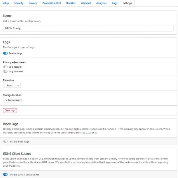Select the Settings tab

(127, 3)
